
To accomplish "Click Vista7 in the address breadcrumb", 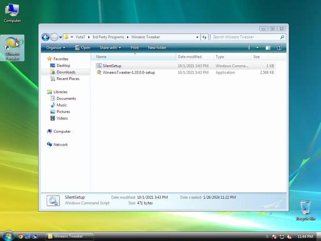I will click(x=80, y=37).
